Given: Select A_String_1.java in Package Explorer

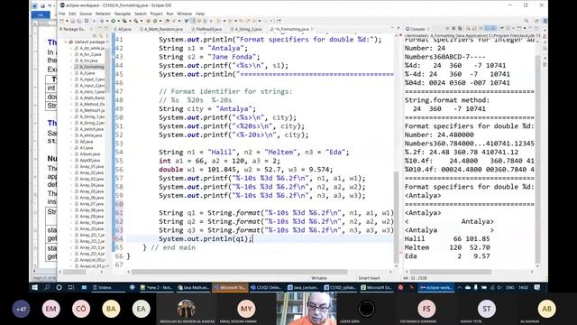Looking at the screenshot, I should tap(92, 116).
